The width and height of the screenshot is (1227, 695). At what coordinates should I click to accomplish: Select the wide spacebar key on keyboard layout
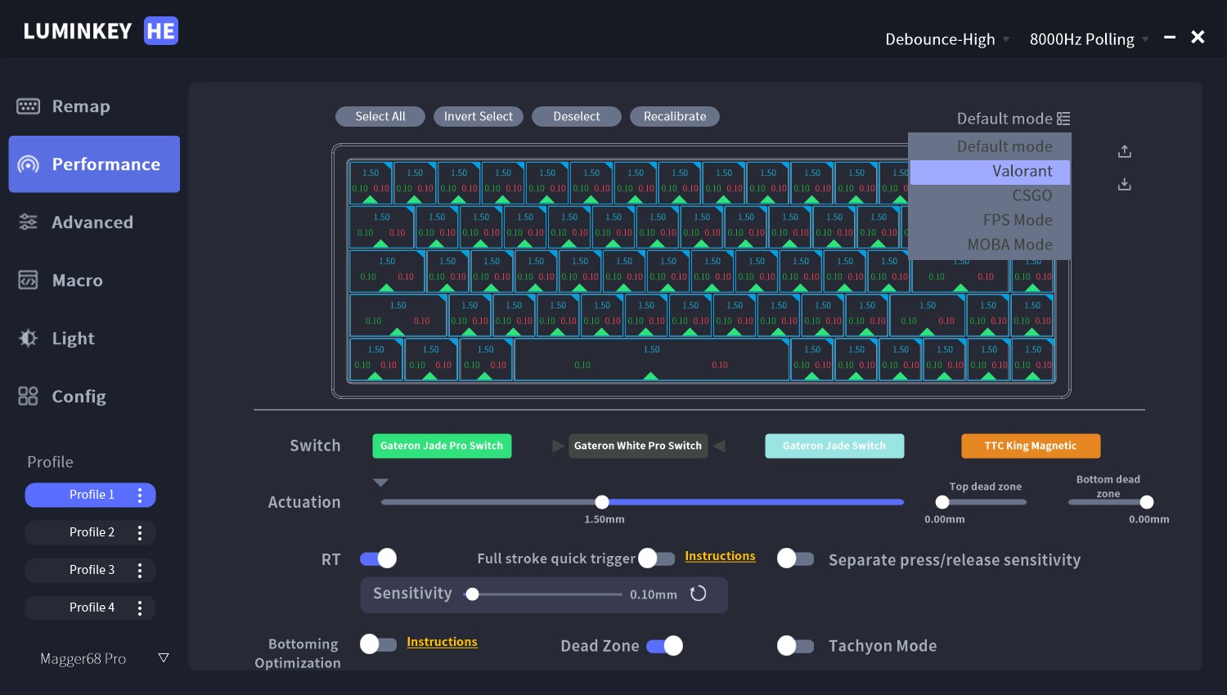coord(651,359)
